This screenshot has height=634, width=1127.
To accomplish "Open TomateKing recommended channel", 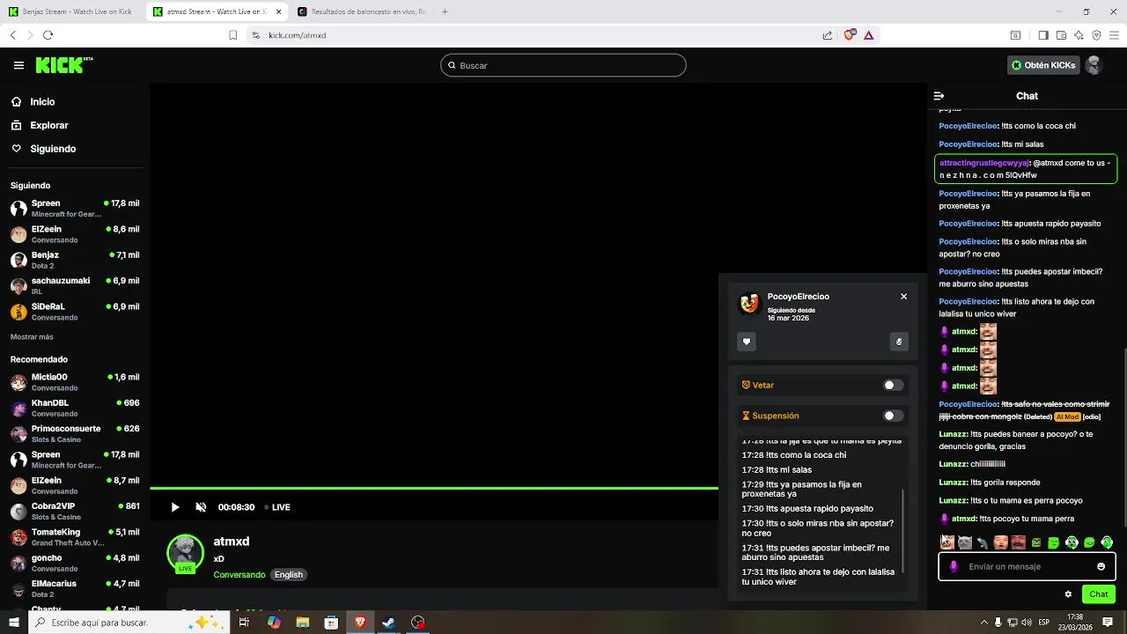I will 75,537.
